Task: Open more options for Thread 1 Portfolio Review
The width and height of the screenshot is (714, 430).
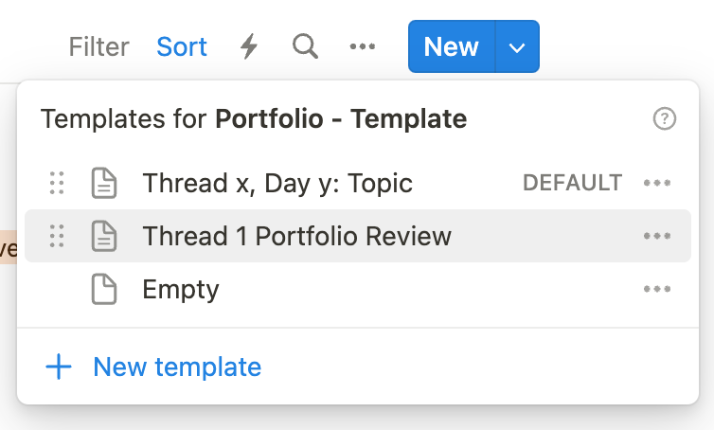Action: coord(657,236)
